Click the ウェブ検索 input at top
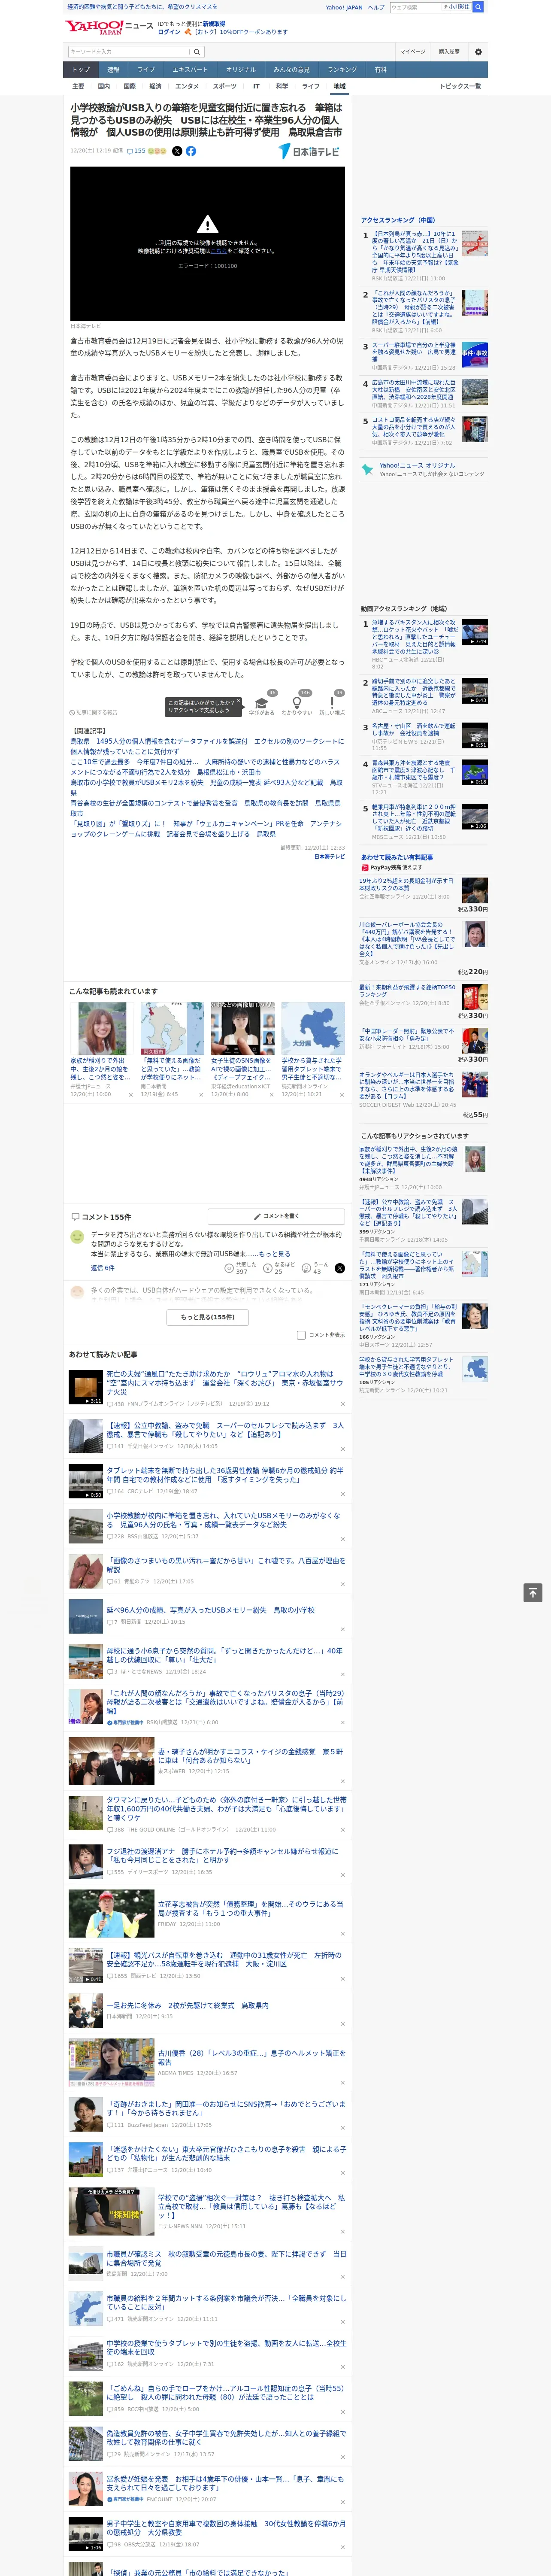 [x=416, y=7]
